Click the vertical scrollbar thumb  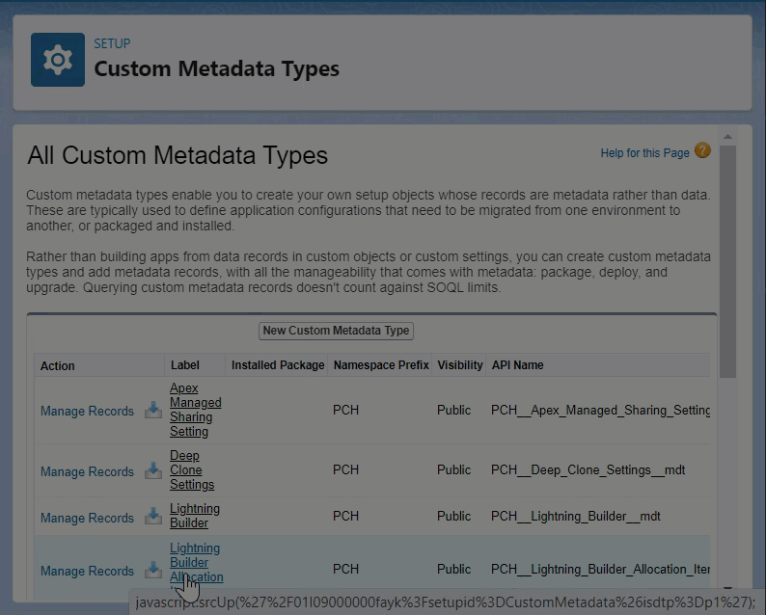(727, 260)
